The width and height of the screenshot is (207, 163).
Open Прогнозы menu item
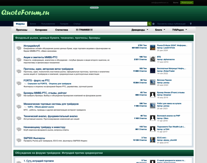click(x=22, y=30)
